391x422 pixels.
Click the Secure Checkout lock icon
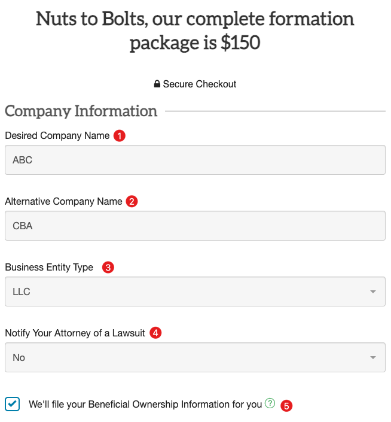[157, 84]
